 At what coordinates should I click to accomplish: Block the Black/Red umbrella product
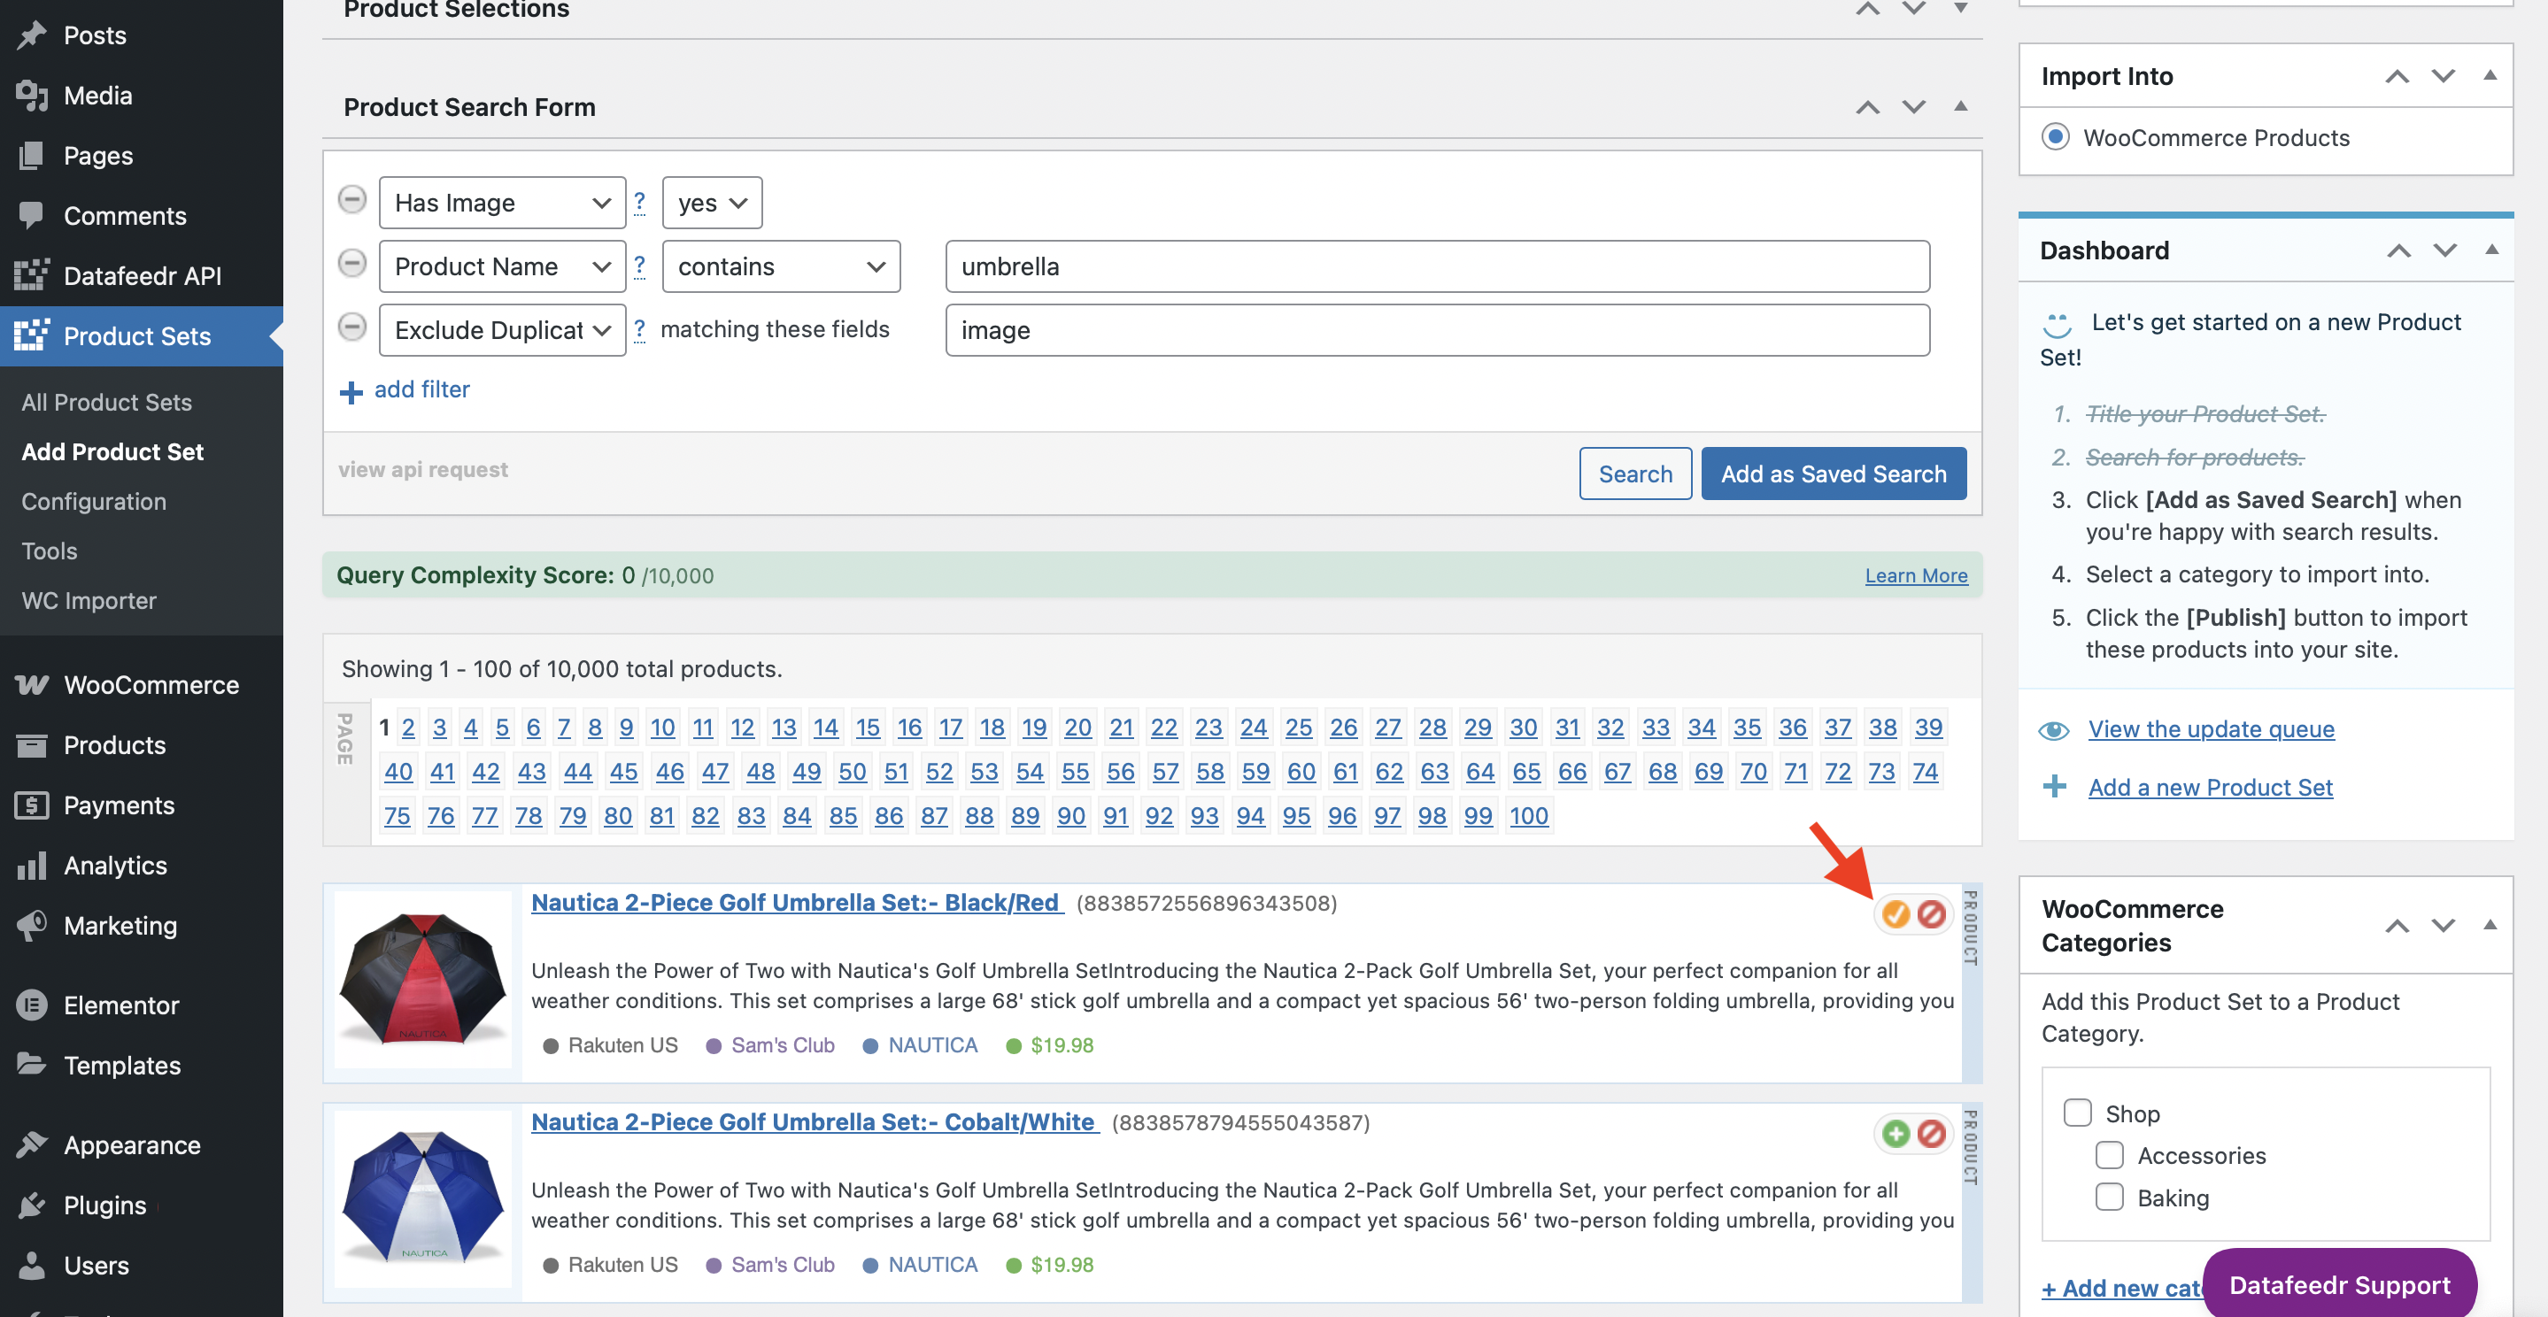click(1931, 913)
